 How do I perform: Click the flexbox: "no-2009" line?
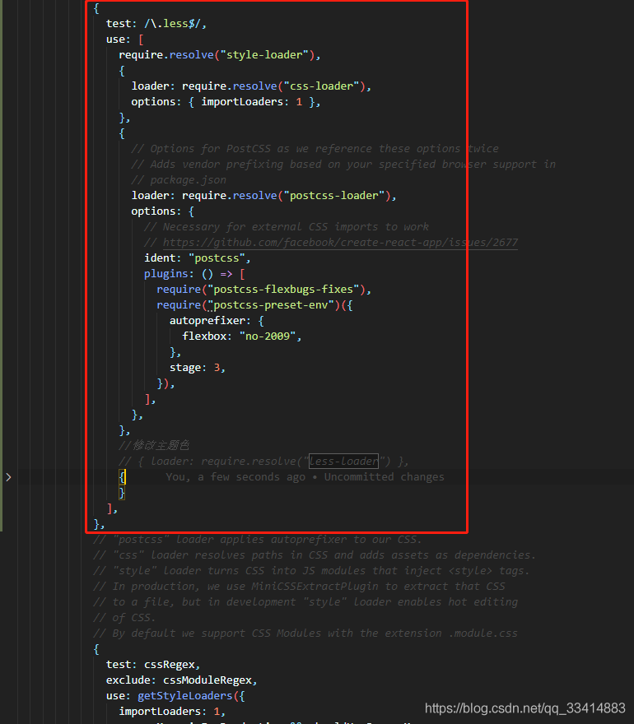coord(242,336)
